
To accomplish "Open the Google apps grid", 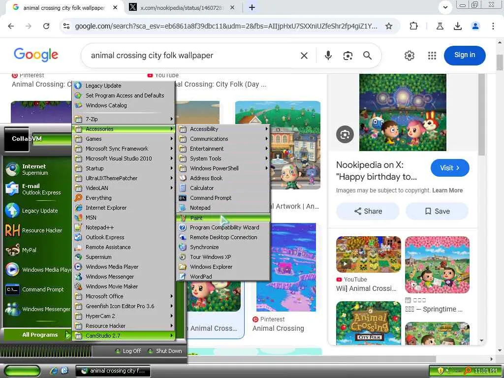I will (432, 56).
